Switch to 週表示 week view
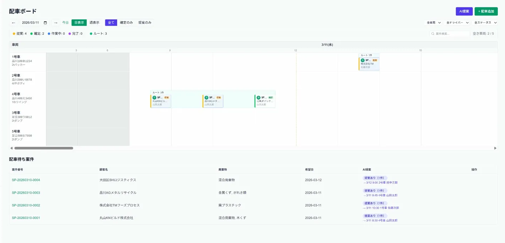The height and width of the screenshot is (243, 505). (x=94, y=23)
